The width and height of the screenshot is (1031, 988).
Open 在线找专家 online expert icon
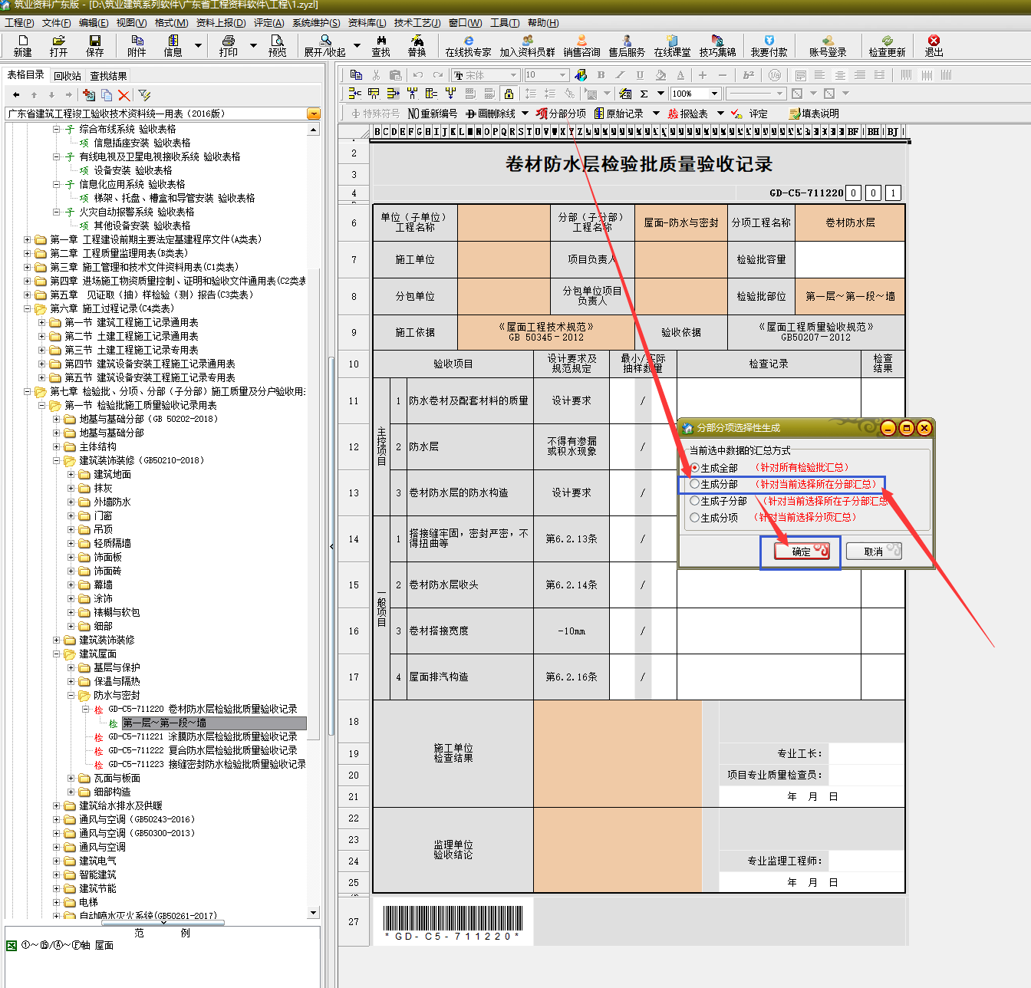point(468,46)
